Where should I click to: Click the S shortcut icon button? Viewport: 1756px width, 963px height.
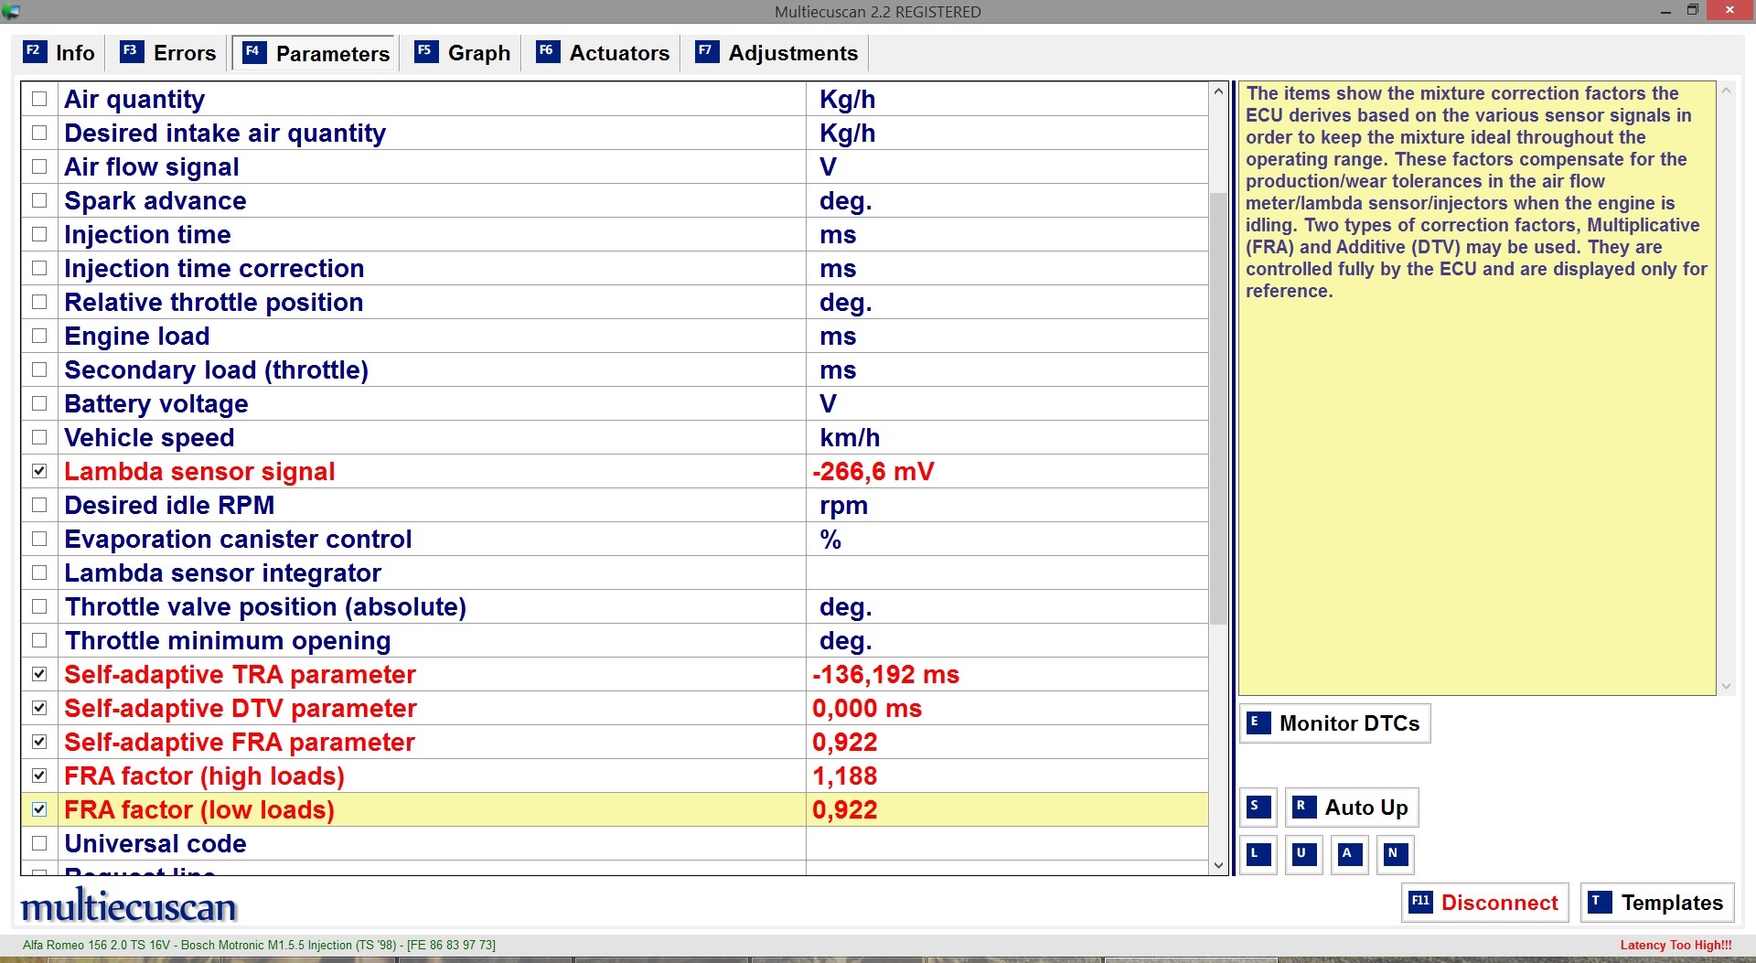point(1258,807)
